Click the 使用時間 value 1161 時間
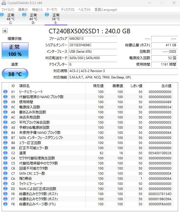 (164, 64)
